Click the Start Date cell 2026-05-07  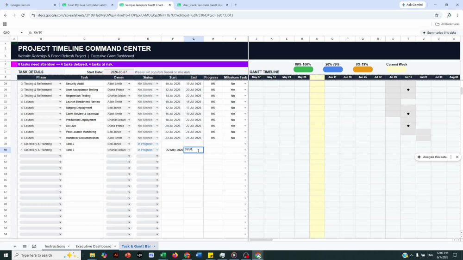(119, 72)
